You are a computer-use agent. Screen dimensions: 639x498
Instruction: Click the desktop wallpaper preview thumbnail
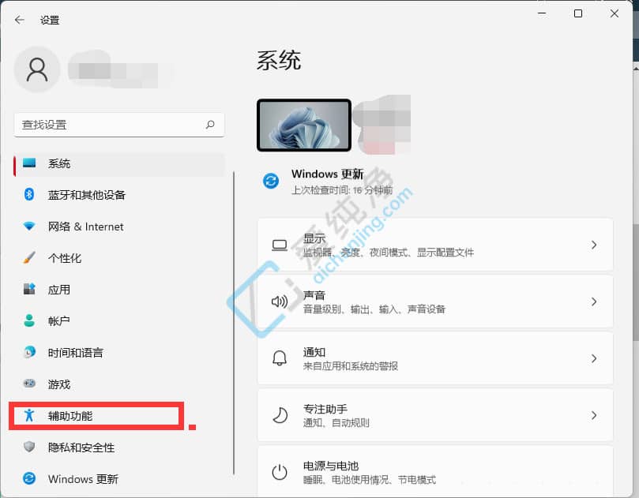[304, 125]
